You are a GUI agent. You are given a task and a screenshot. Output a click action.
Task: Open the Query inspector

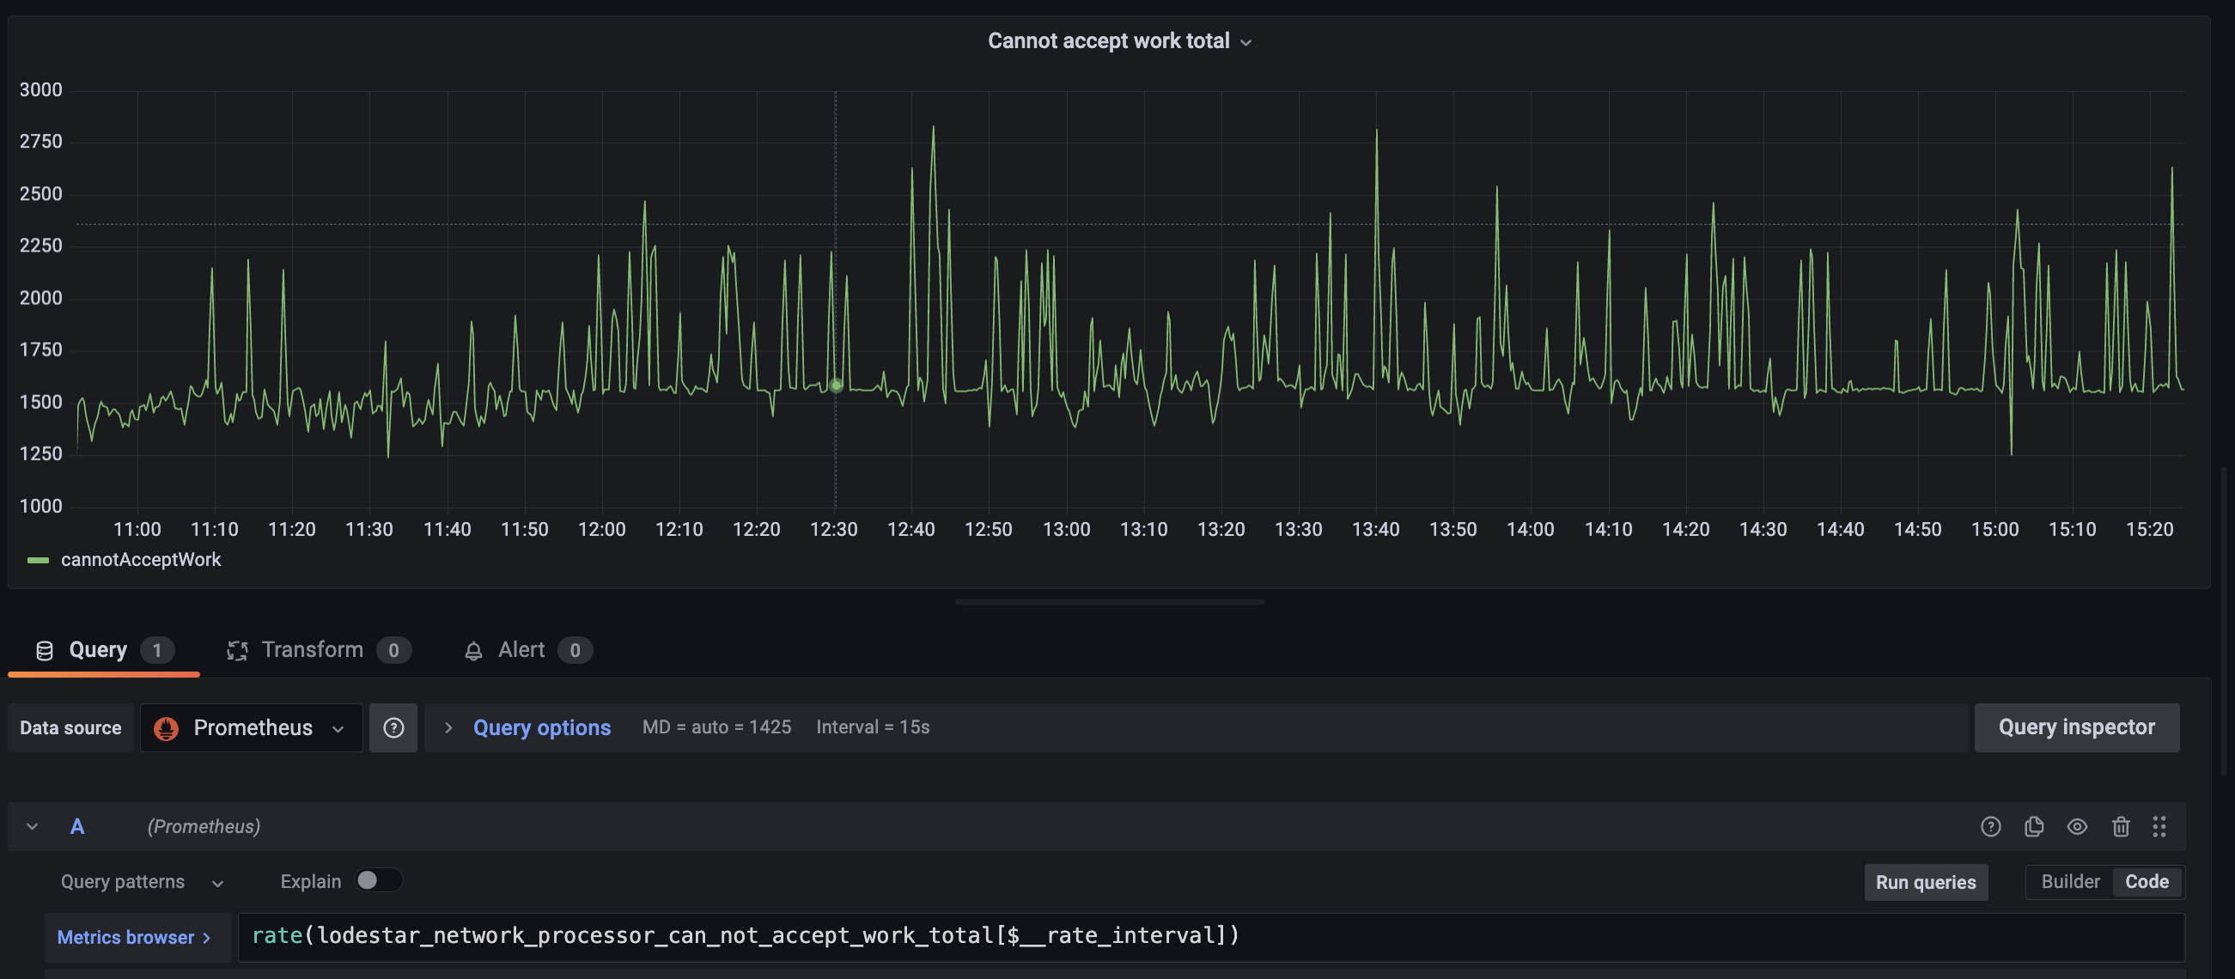(2076, 727)
